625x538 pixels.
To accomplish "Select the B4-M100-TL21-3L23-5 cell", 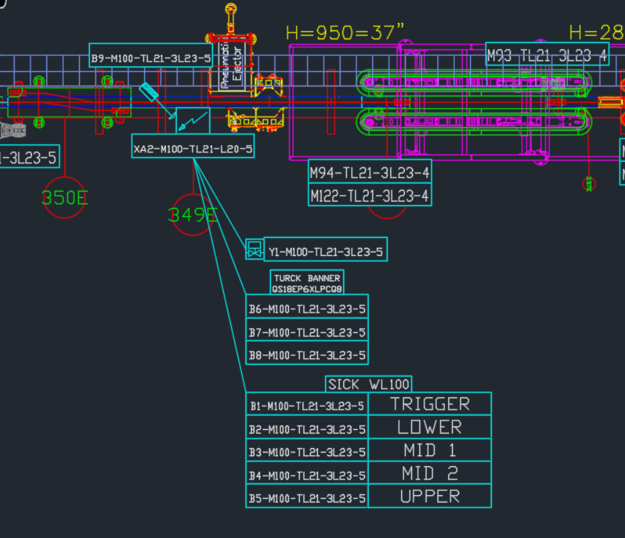I will (x=307, y=473).
